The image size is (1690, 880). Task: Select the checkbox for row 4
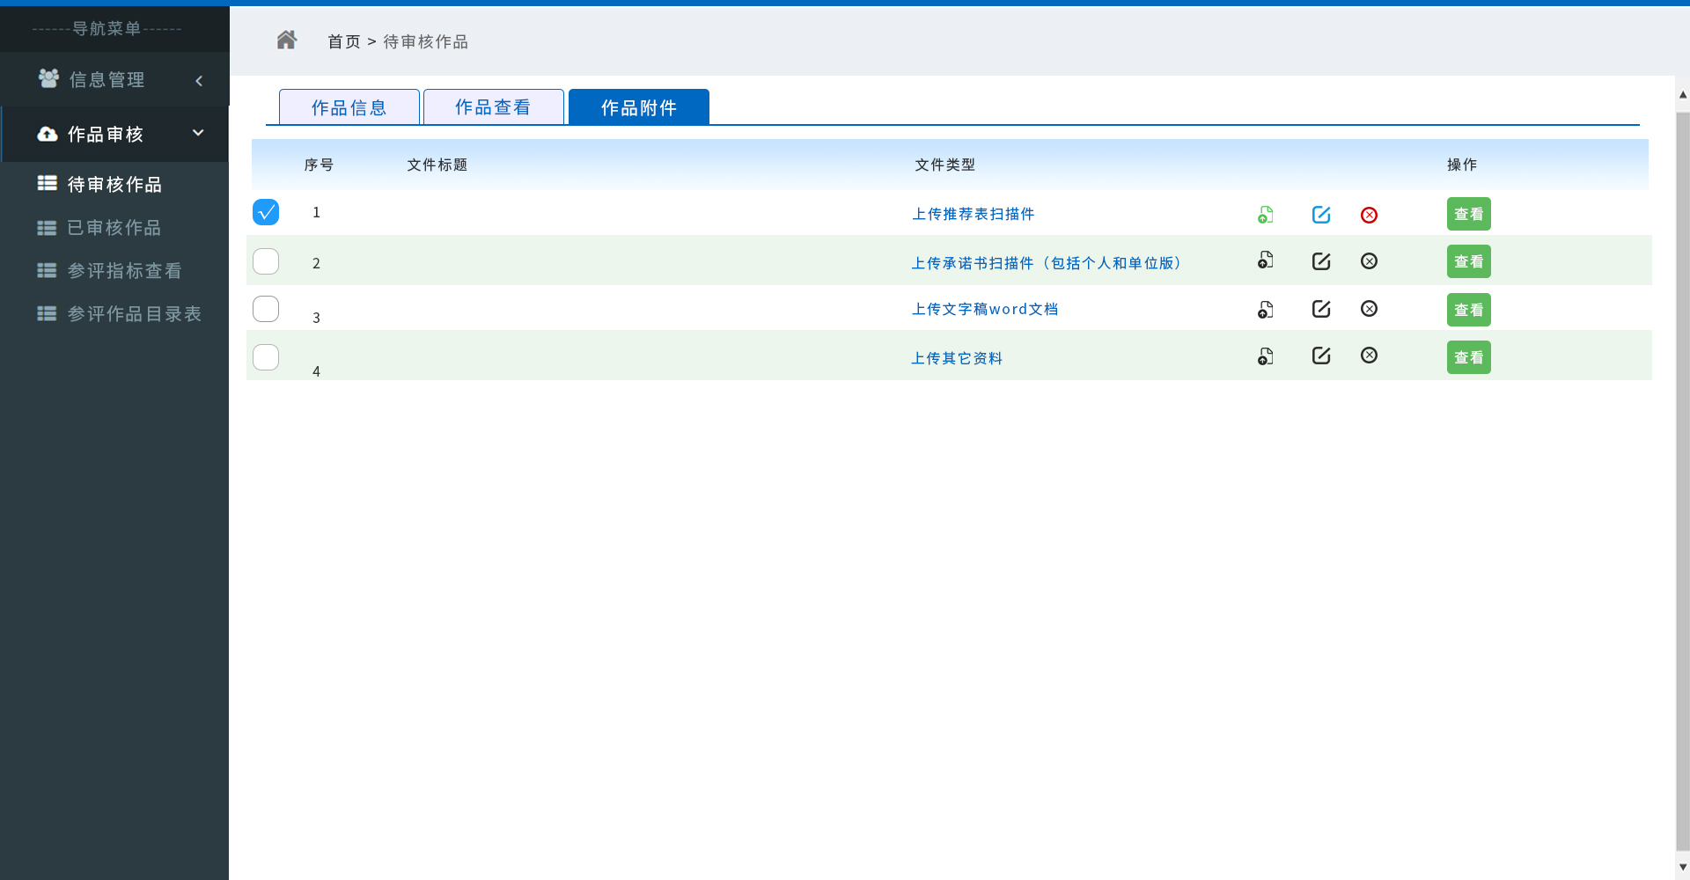266,357
